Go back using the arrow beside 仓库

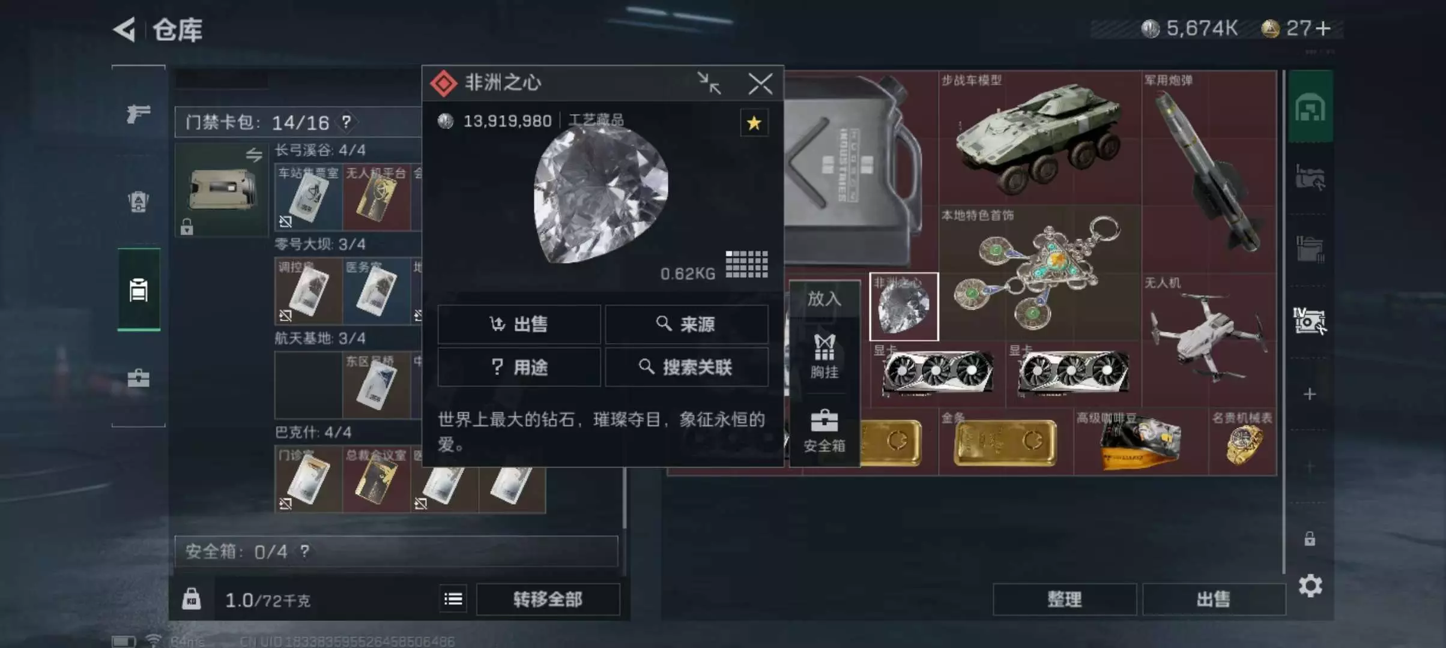pos(124,29)
